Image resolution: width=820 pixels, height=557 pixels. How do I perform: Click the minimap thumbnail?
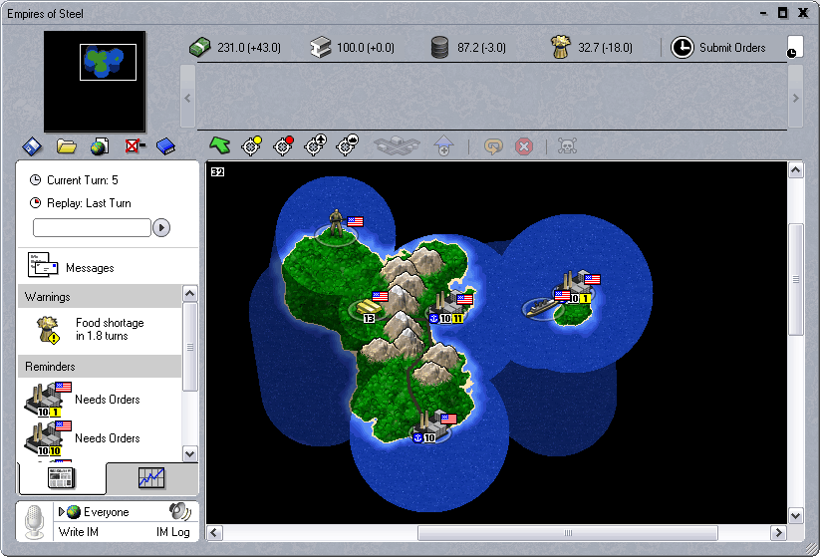tap(95, 81)
